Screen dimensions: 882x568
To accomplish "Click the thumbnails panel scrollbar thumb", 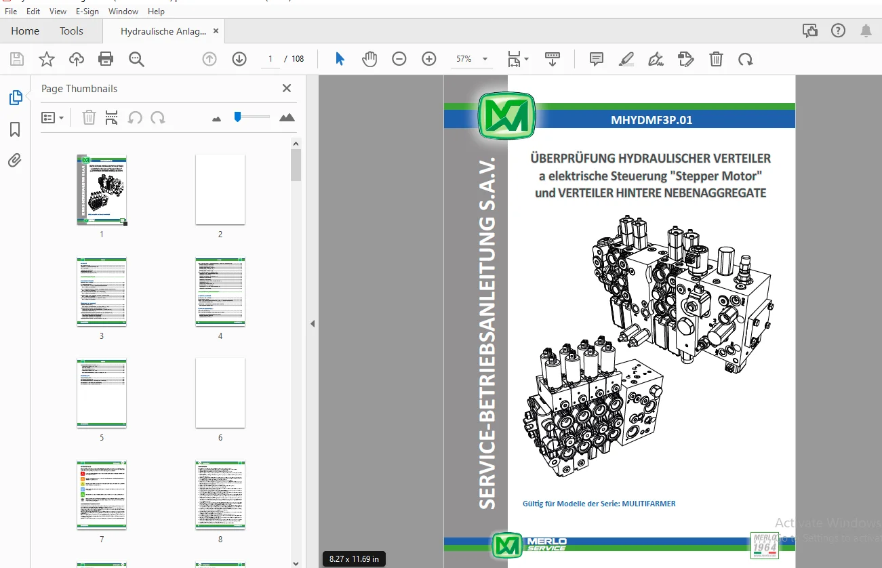I will point(296,165).
